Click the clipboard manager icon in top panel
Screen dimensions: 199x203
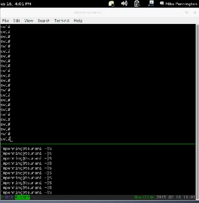click(x=137, y=3)
